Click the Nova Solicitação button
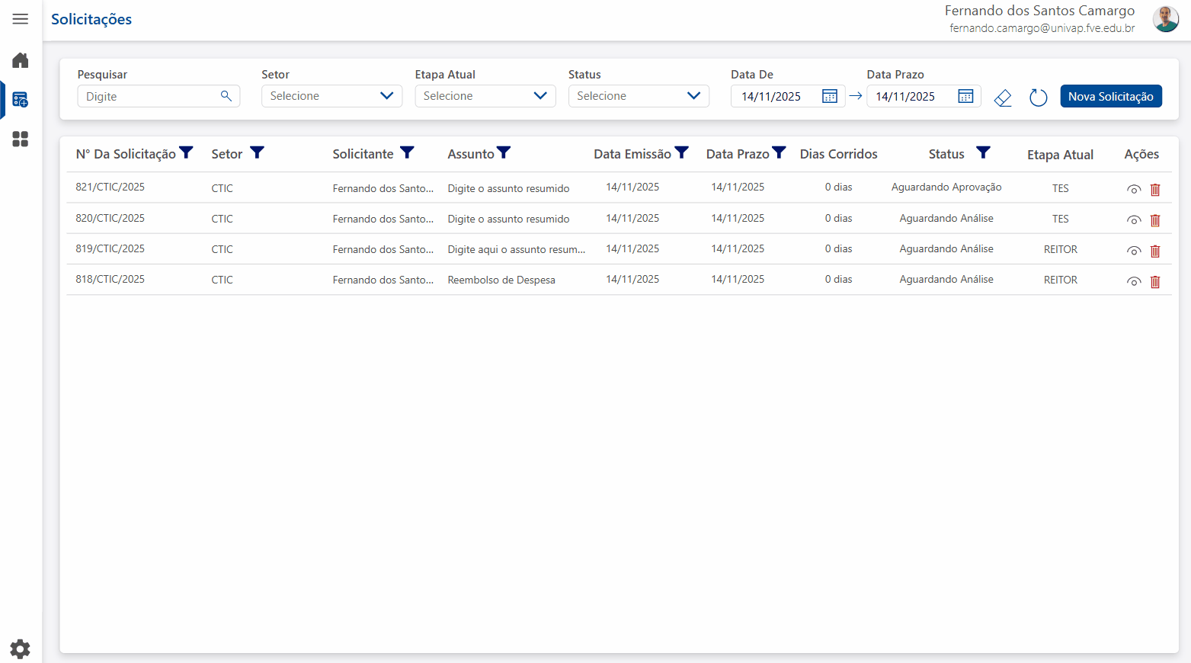The height and width of the screenshot is (663, 1191). pyautogui.click(x=1110, y=96)
